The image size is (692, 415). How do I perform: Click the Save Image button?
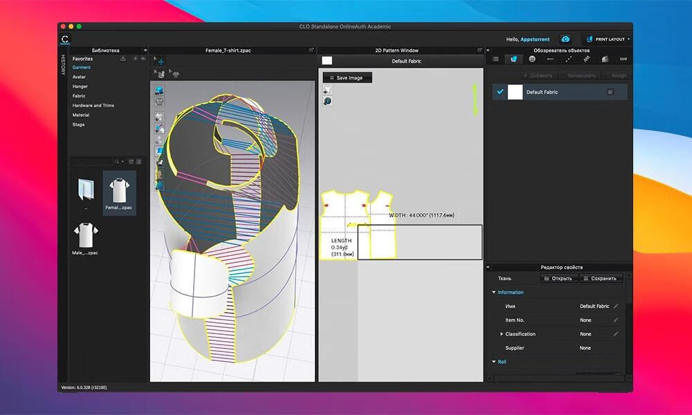click(347, 78)
